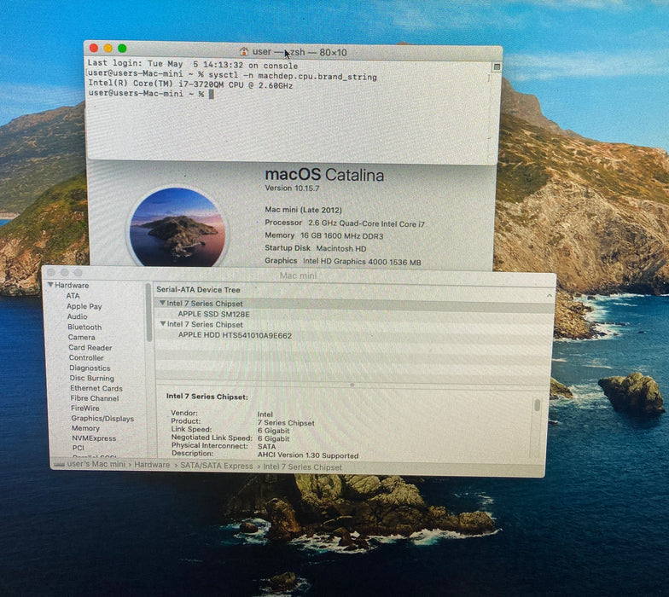Click "user's Mac mini" in path bar
The image size is (669, 597).
point(96,464)
